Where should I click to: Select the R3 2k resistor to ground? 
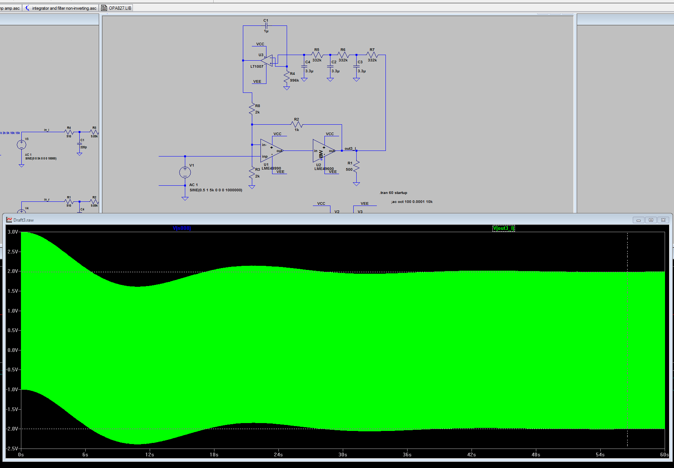click(x=252, y=173)
